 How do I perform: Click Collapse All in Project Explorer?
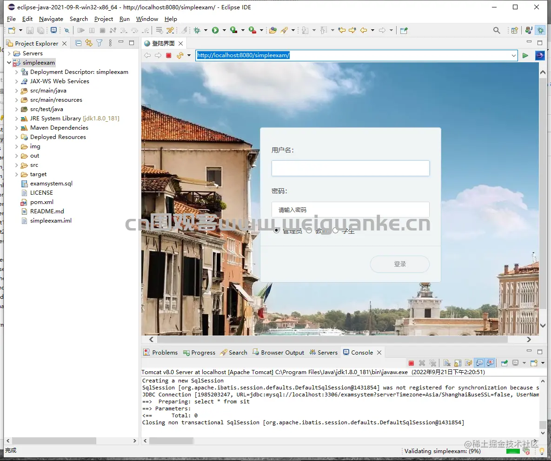(x=79, y=43)
